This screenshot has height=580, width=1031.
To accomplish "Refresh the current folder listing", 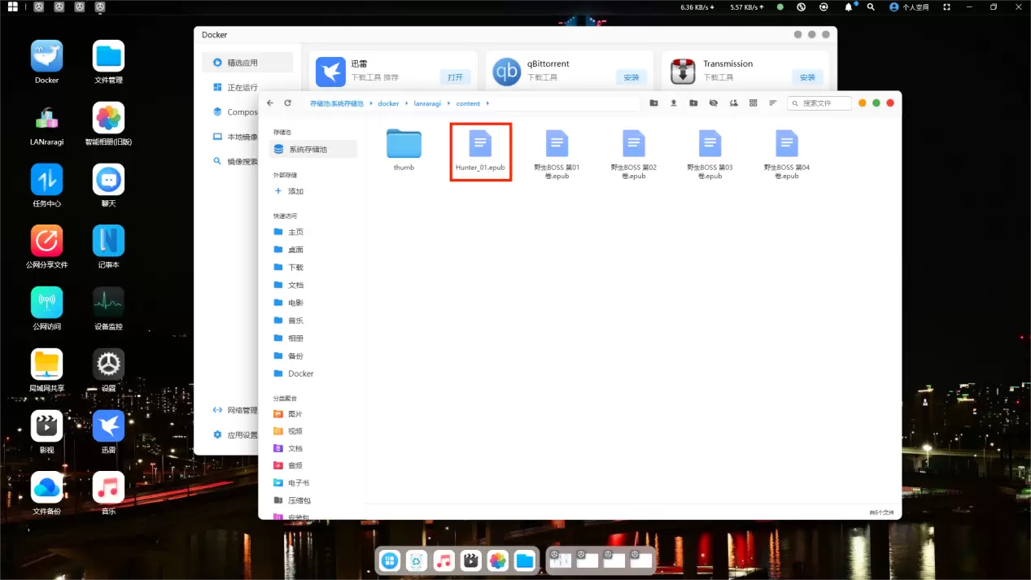I will pos(287,103).
